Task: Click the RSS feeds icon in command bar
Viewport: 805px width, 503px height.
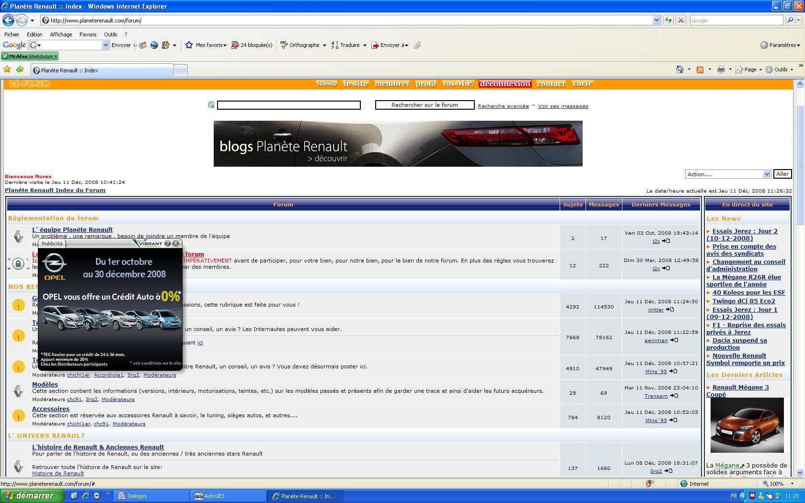Action: click(x=700, y=69)
